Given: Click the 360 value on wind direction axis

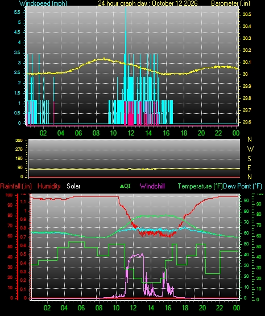Looking at the screenshot, I should (x=19, y=141).
